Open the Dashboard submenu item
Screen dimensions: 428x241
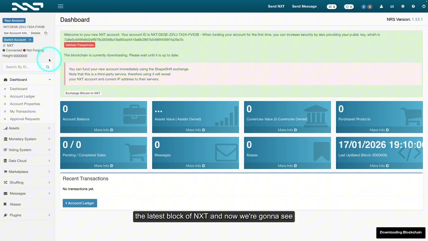[x=18, y=89]
